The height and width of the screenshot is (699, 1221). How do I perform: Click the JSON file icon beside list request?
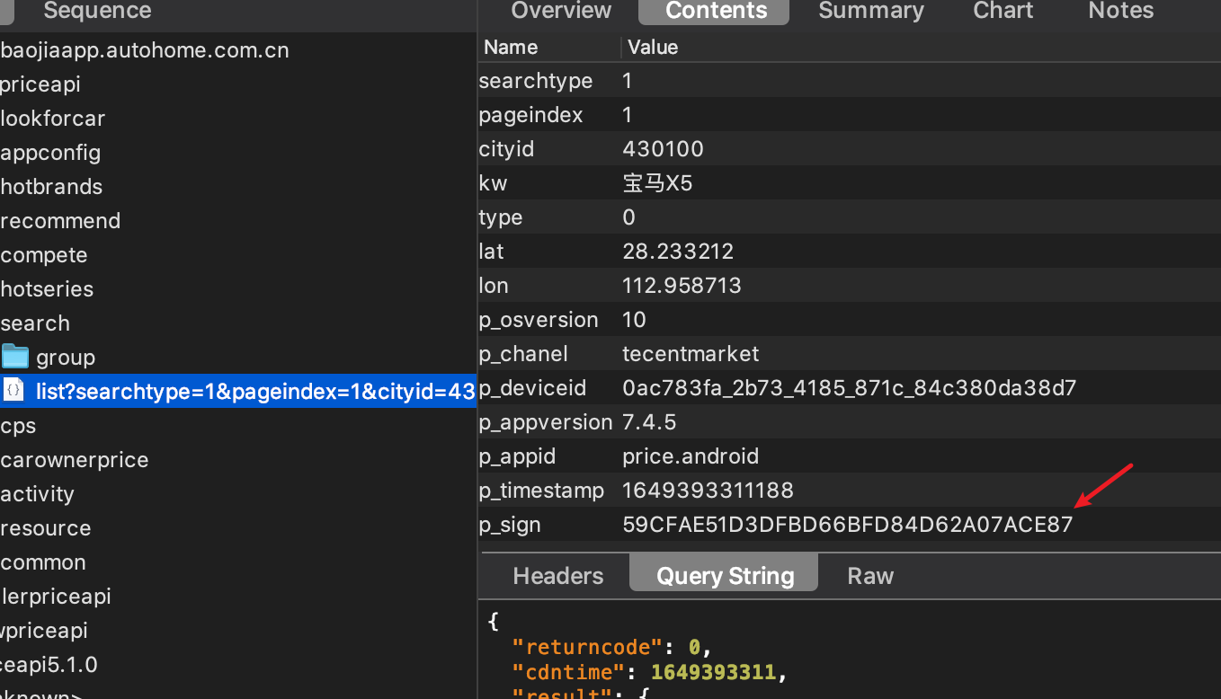[x=13, y=391]
